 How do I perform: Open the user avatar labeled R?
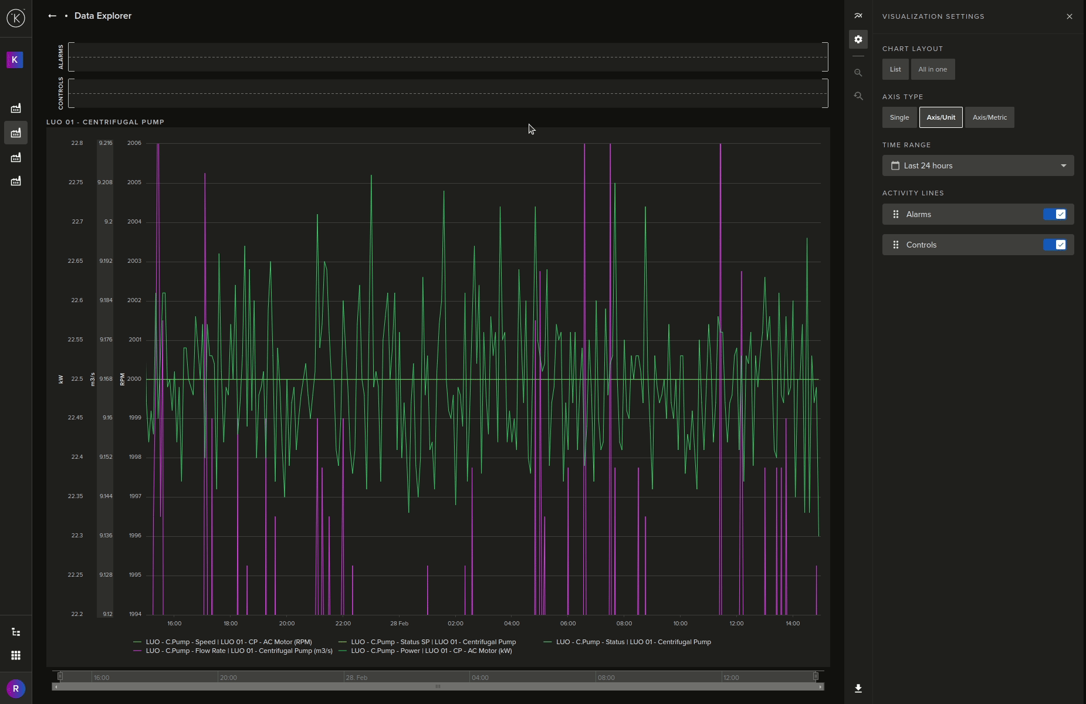click(16, 688)
